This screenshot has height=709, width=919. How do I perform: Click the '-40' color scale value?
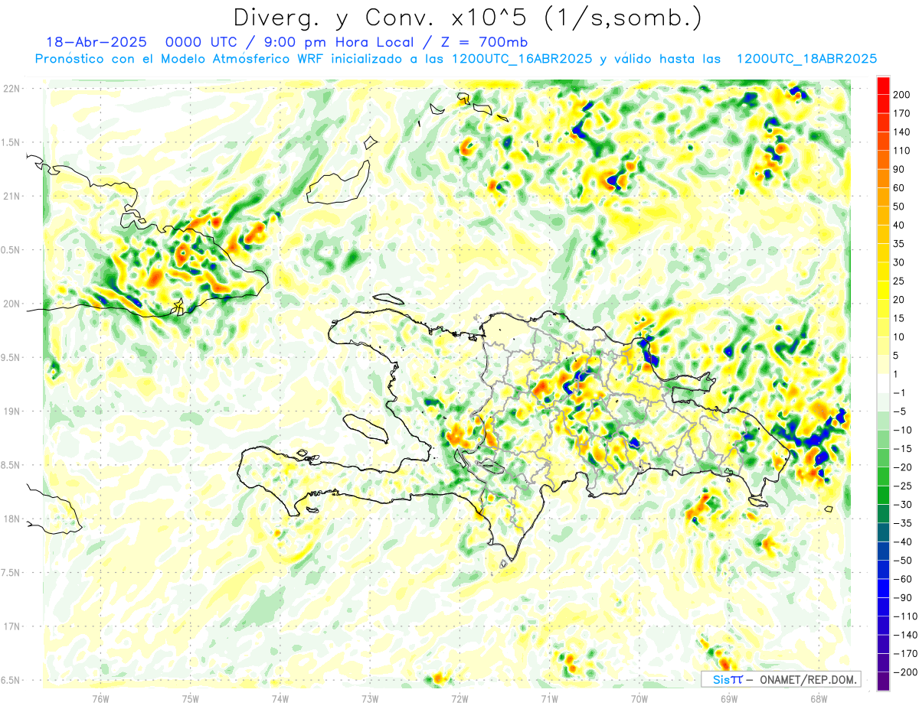(x=903, y=542)
